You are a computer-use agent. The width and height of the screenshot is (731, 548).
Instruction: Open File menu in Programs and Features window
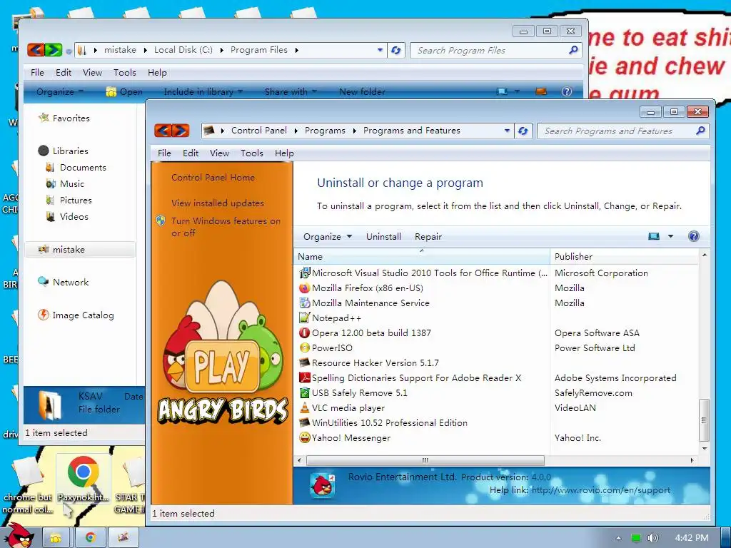click(164, 153)
